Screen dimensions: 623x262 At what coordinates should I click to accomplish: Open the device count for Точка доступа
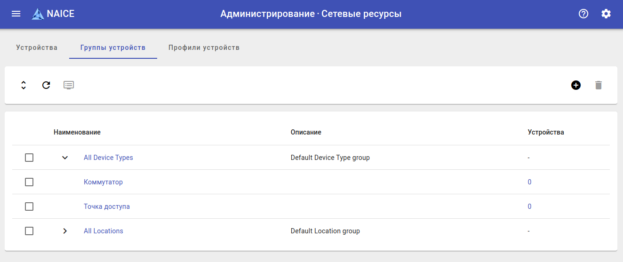[x=530, y=206]
